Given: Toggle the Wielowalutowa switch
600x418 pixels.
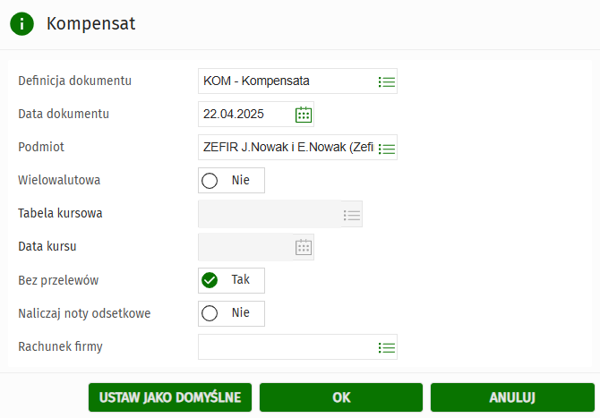Looking at the screenshot, I should [231, 181].
